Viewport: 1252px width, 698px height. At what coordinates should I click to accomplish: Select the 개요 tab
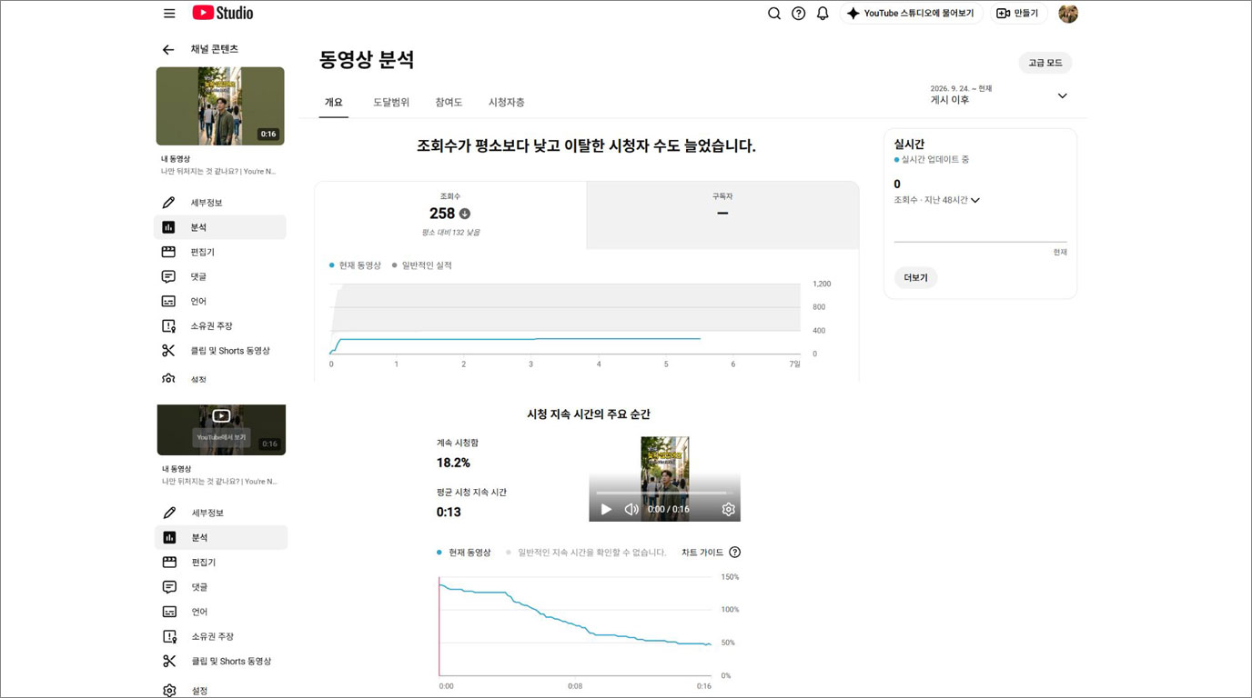pos(334,102)
